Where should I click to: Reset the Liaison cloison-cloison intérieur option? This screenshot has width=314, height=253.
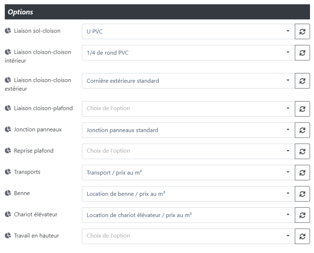[x=302, y=53]
